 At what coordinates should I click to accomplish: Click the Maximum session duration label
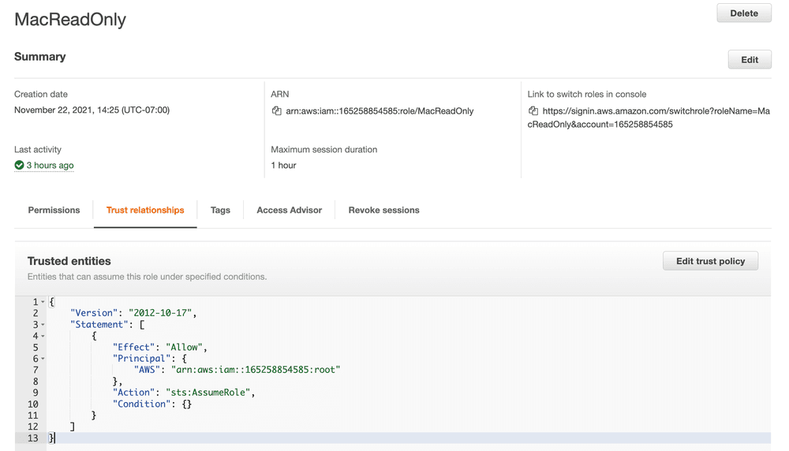(x=324, y=149)
